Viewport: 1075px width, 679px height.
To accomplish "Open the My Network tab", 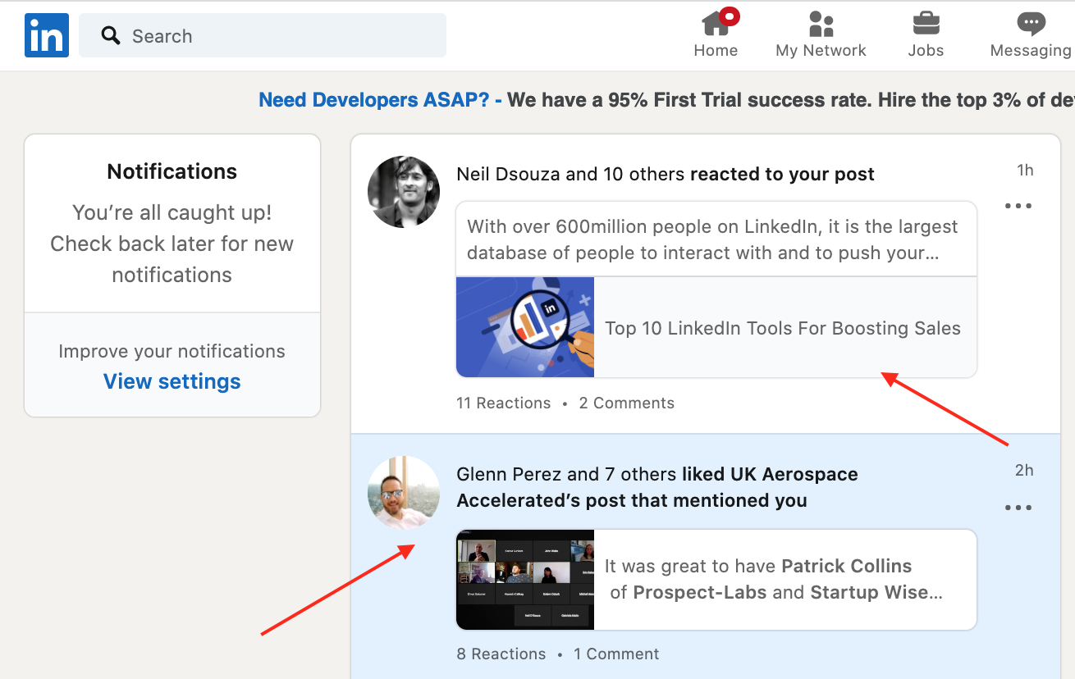I will click(821, 35).
